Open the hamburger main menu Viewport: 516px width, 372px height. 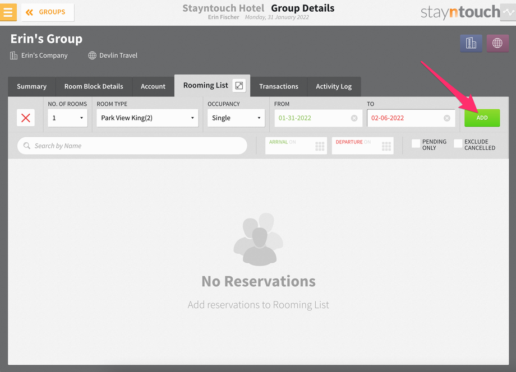[8, 12]
